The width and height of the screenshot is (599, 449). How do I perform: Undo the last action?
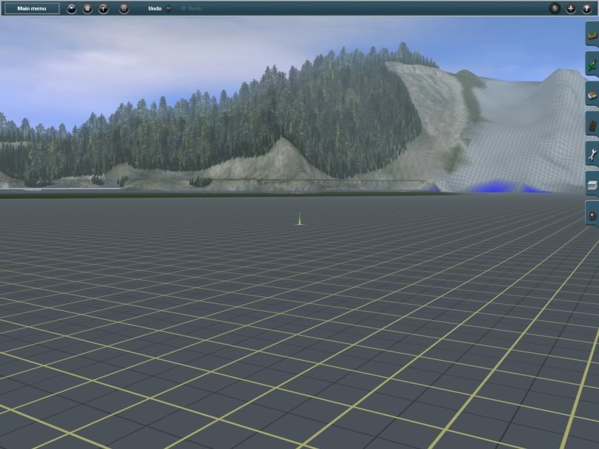(160, 8)
